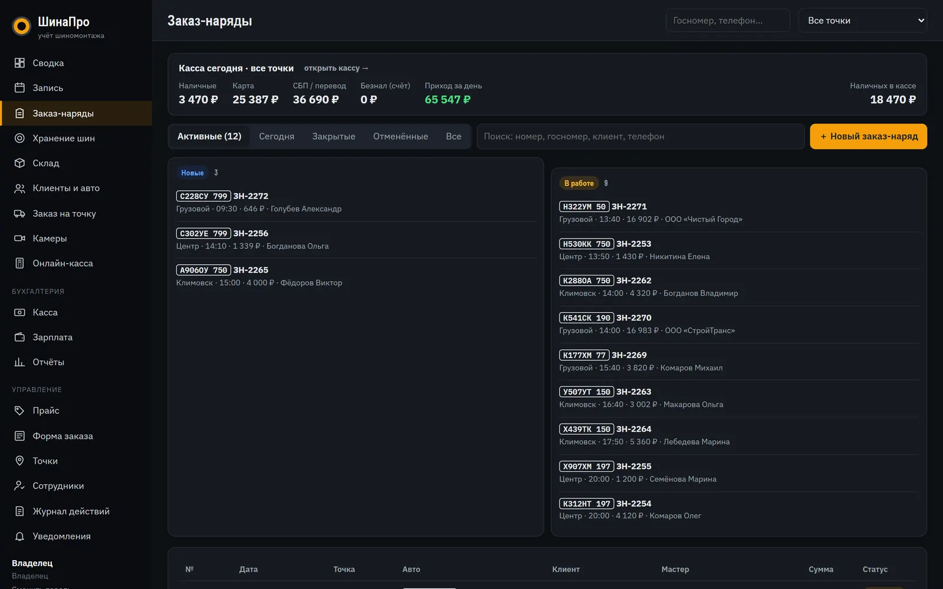Screen dimensions: 943x589
Task: Open the Отменённые tab
Action: (x=400, y=137)
